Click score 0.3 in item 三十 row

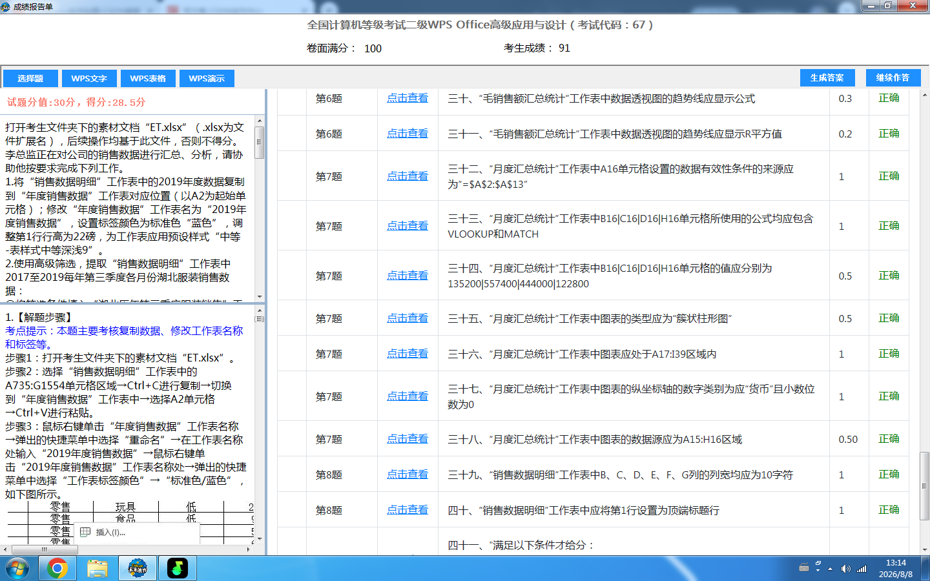coord(845,99)
